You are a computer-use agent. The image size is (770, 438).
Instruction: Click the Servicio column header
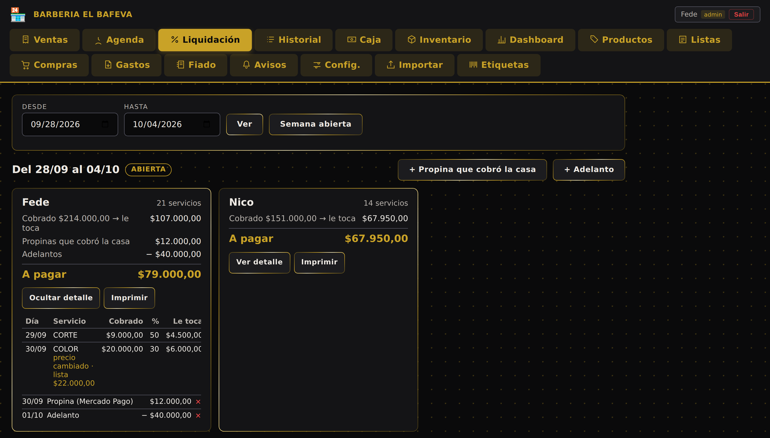coord(69,321)
